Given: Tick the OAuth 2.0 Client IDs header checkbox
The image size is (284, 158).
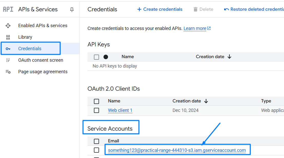Looking at the screenshot, I should pos(96,101).
